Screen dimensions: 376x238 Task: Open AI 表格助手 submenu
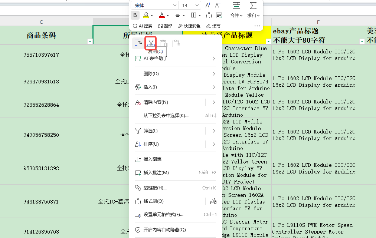pyautogui.click(x=175, y=59)
